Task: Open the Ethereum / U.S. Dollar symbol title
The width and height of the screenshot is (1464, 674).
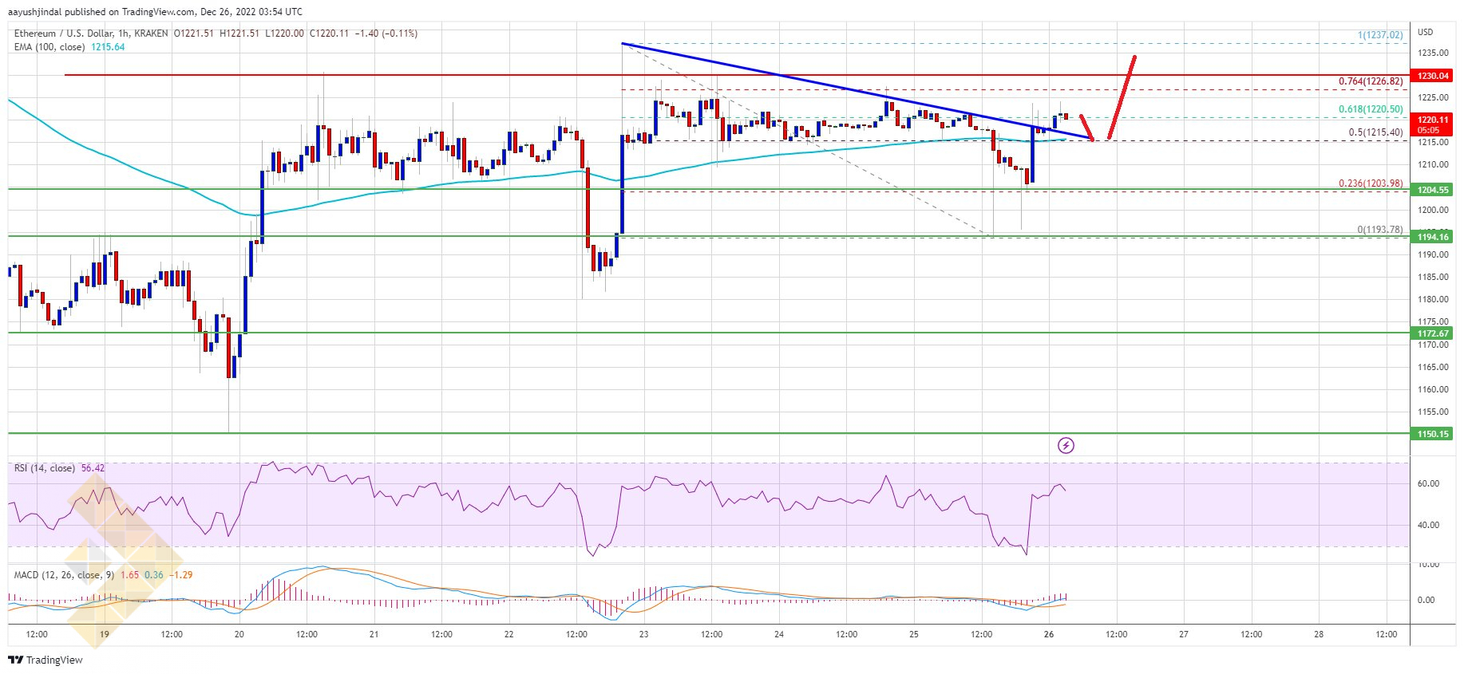Action: click(x=91, y=34)
